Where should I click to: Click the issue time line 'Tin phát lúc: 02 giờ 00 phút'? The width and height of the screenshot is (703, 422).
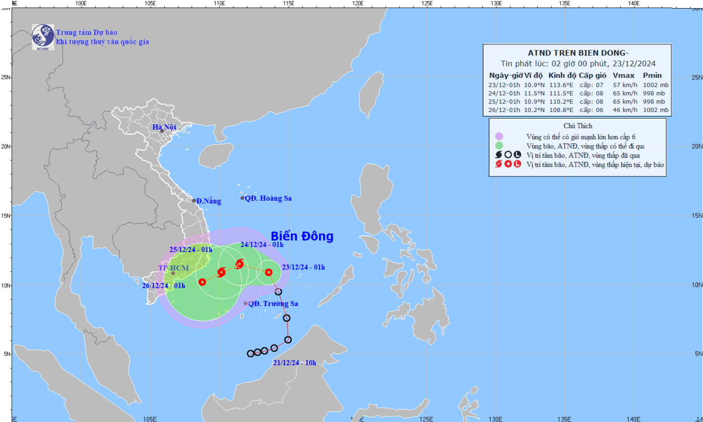pyautogui.click(x=578, y=64)
